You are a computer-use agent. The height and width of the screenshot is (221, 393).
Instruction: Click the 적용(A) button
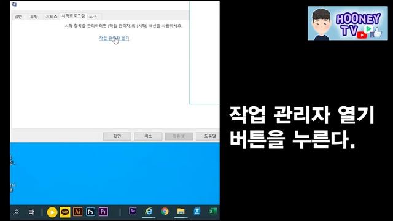coord(179,136)
